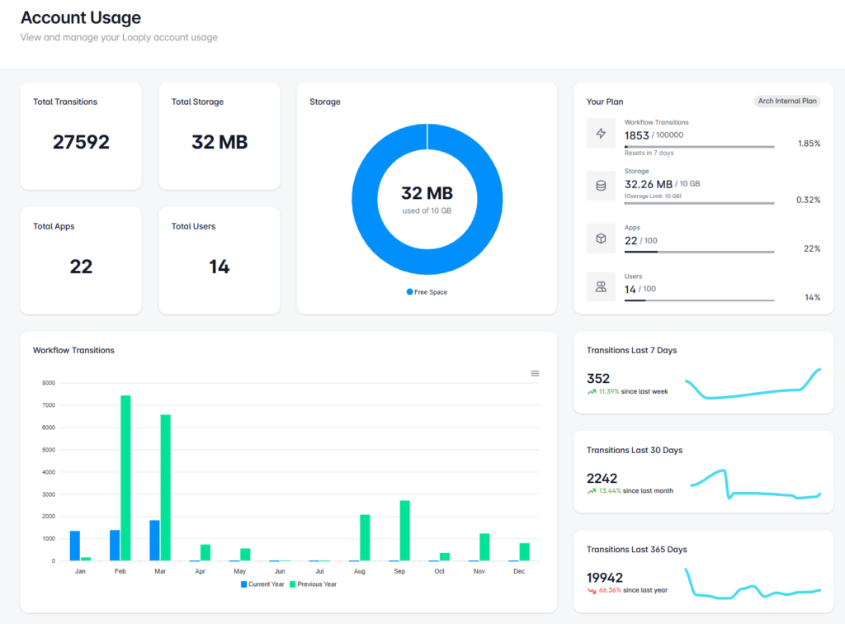
Task: Click the green up-trend arrow for last 7 days
Action: click(592, 392)
